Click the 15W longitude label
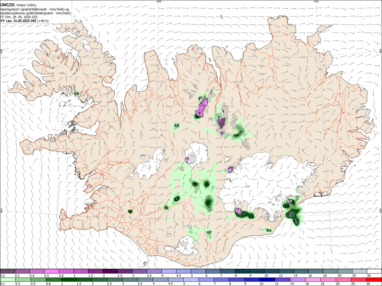Screen dimensions: 382x286 click(x=316, y=1)
